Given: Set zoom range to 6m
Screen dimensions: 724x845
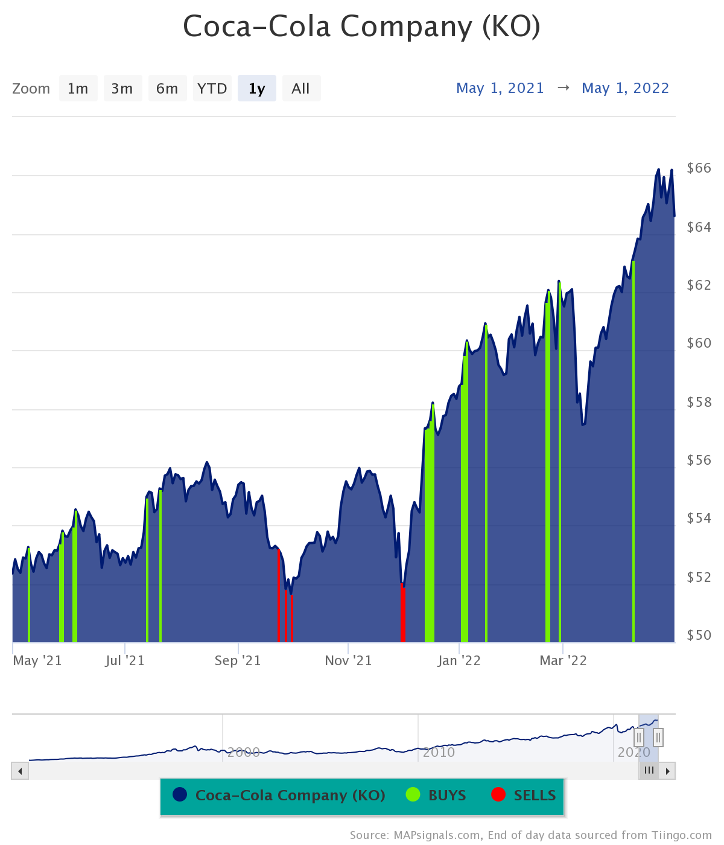Looking at the screenshot, I should tap(167, 89).
